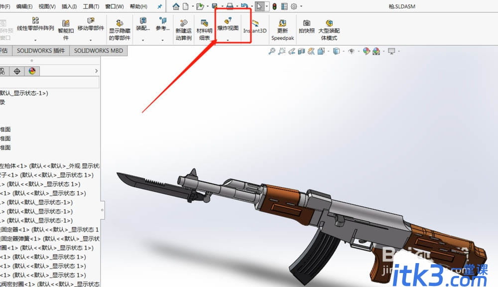Open Hide/Show Items eye icon

click(351, 51)
